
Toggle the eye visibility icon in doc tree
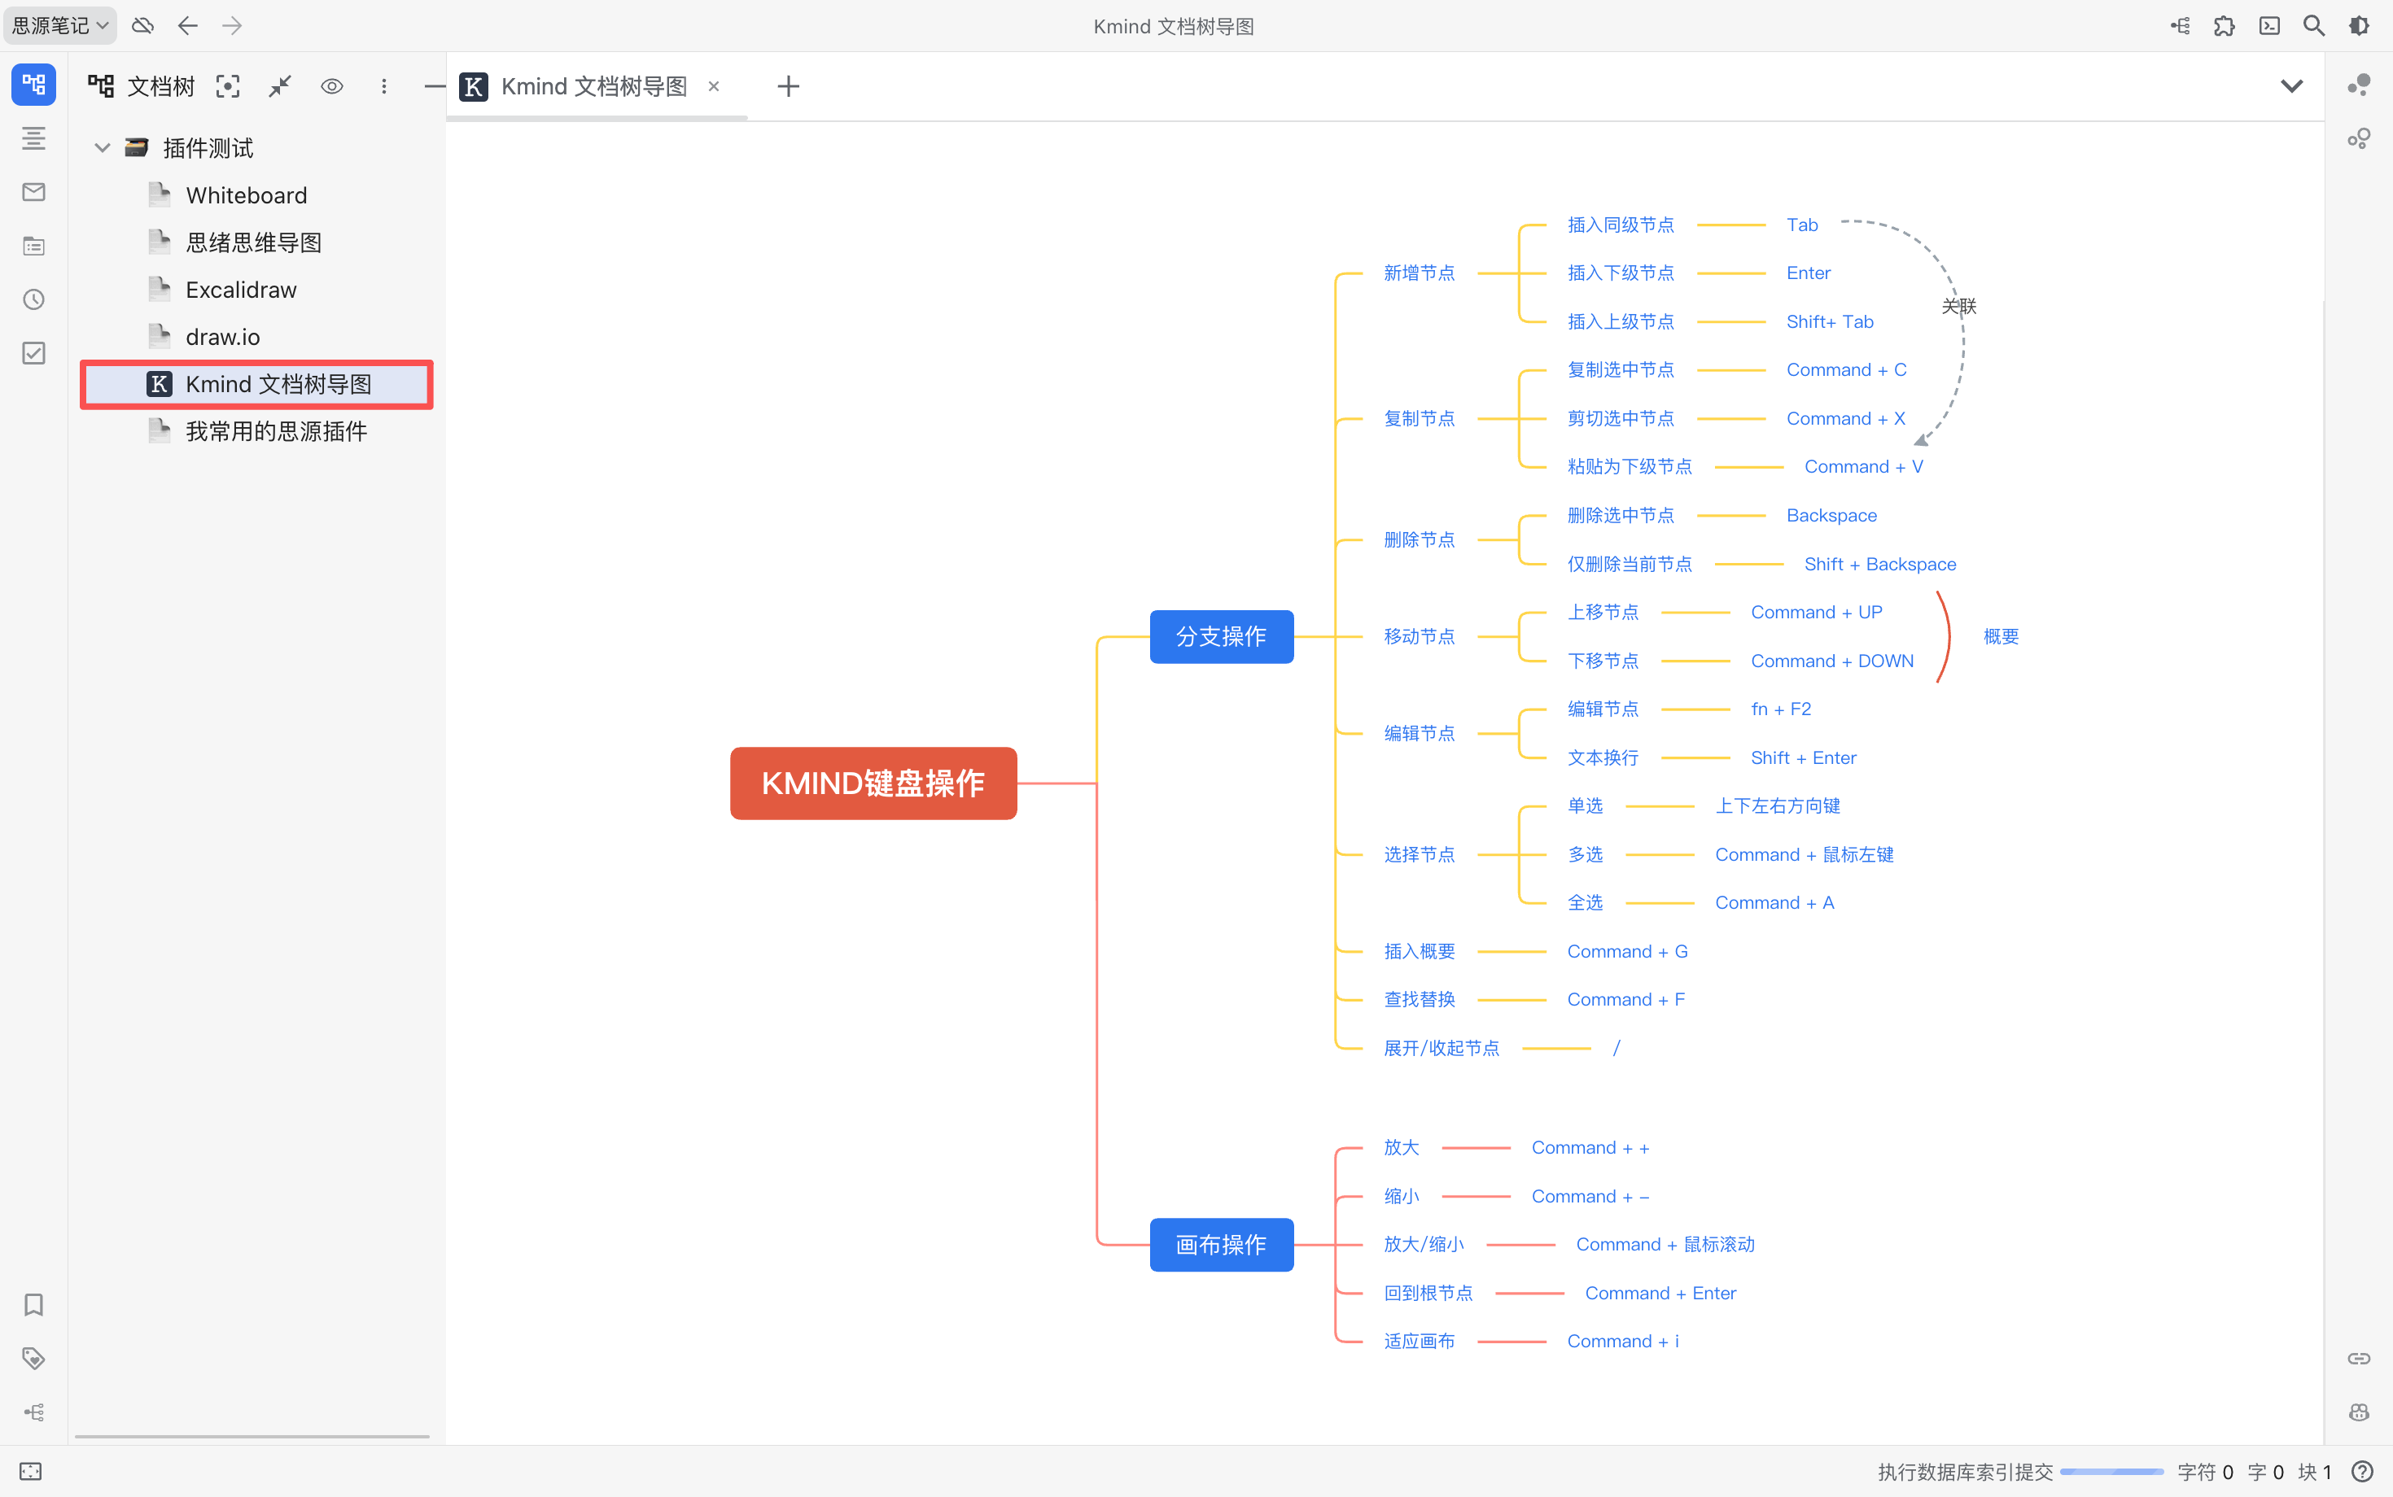(x=332, y=86)
